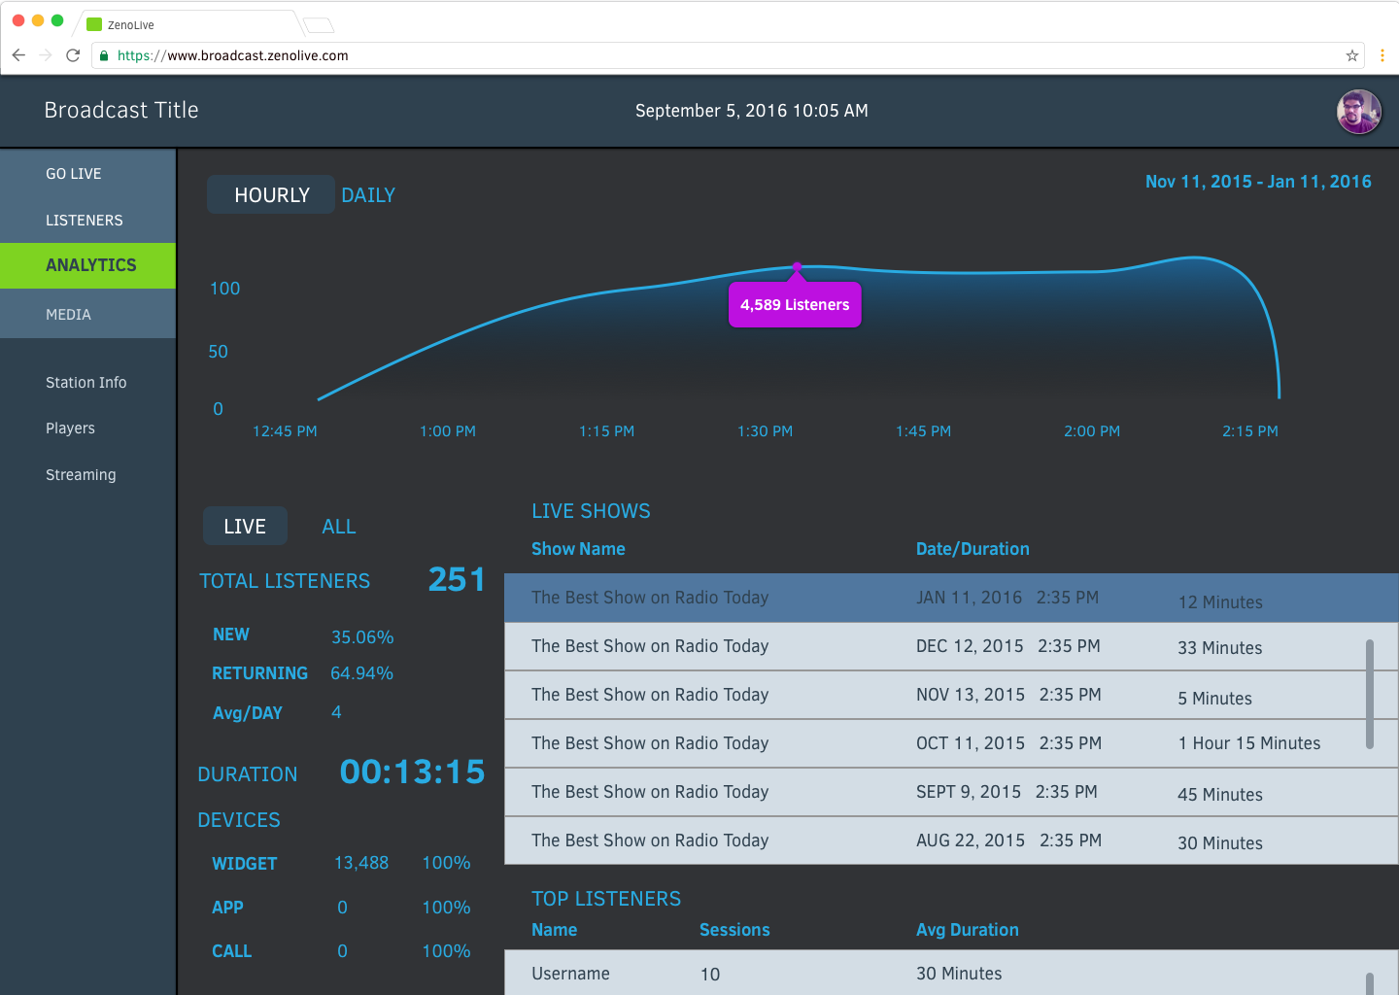The height and width of the screenshot is (995, 1399).
Task: Click the CALL device label
Action: coord(231,951)
